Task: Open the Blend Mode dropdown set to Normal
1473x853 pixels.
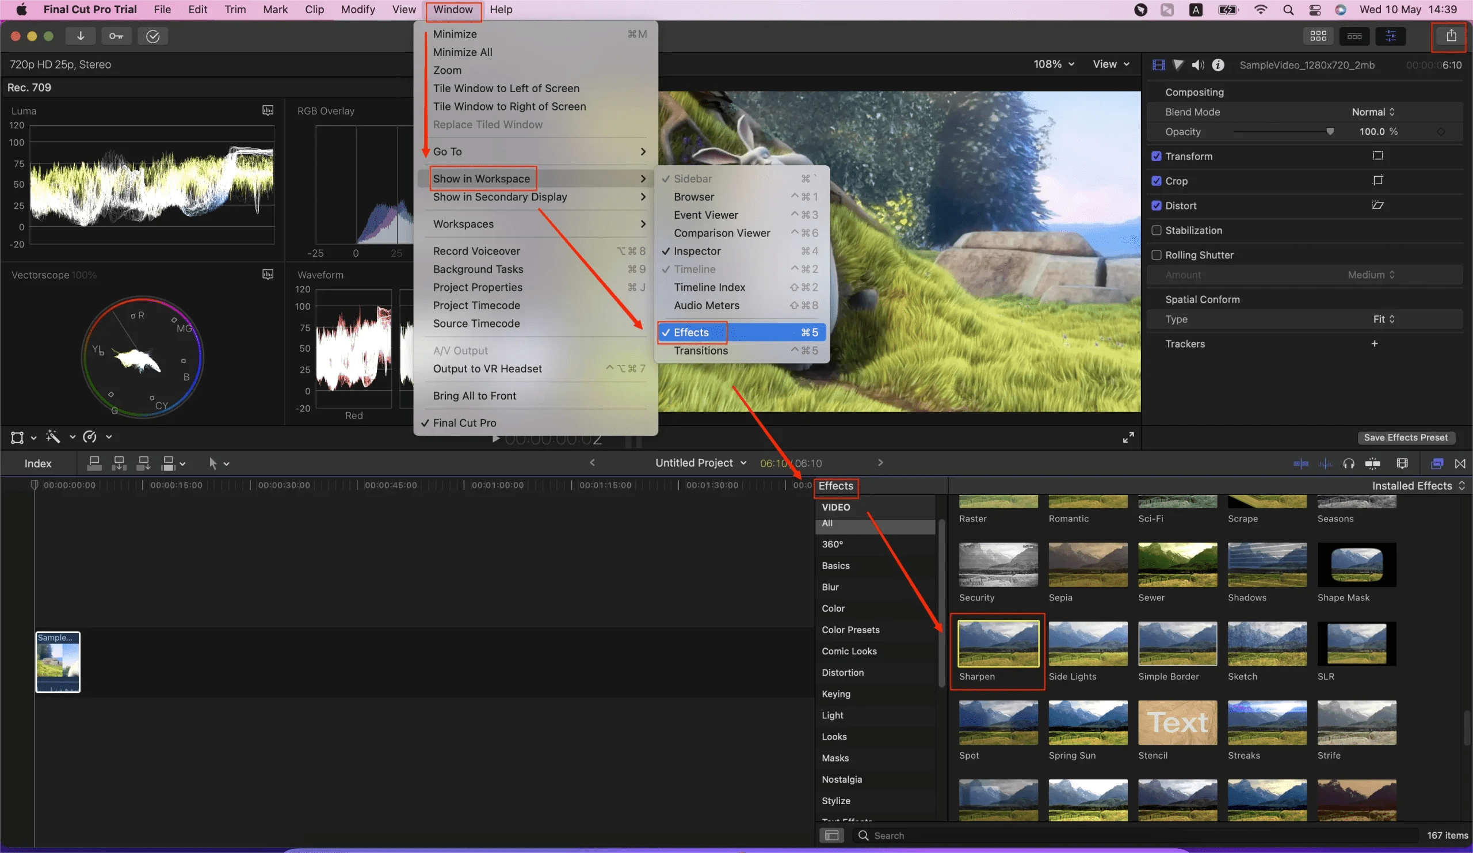Action: tap(1372, 112)
